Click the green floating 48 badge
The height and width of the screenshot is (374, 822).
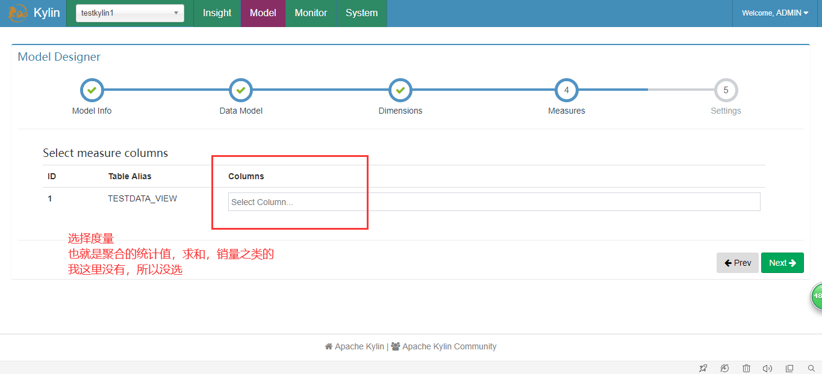tap(816, 296)
